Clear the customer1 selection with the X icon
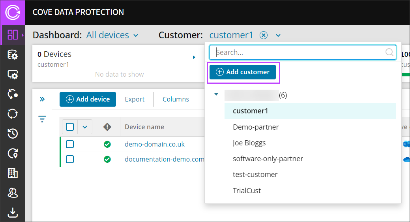Image resolution: width=410 pixels, height=222 pixels. point(264,35)
